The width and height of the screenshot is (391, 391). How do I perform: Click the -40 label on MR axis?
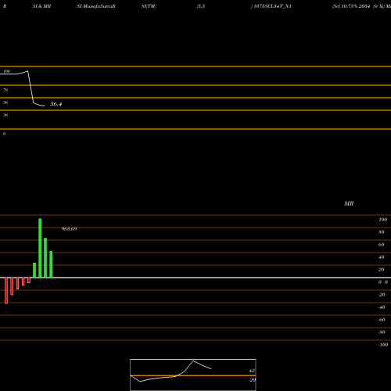(x=382, y=307)
